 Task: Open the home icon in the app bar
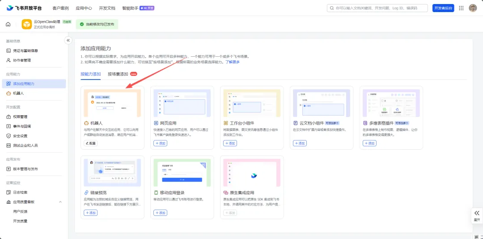click(x=8, y=24)
